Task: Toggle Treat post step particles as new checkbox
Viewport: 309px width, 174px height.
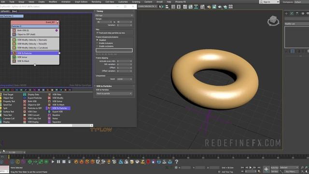Action: click(x=97, y=33)
